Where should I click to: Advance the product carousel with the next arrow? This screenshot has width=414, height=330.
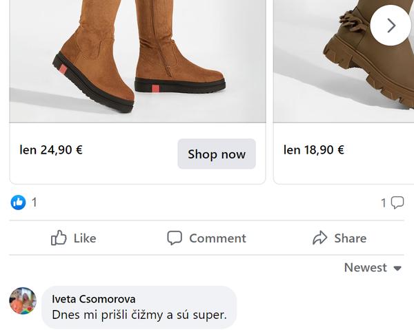tap(390, 25)
